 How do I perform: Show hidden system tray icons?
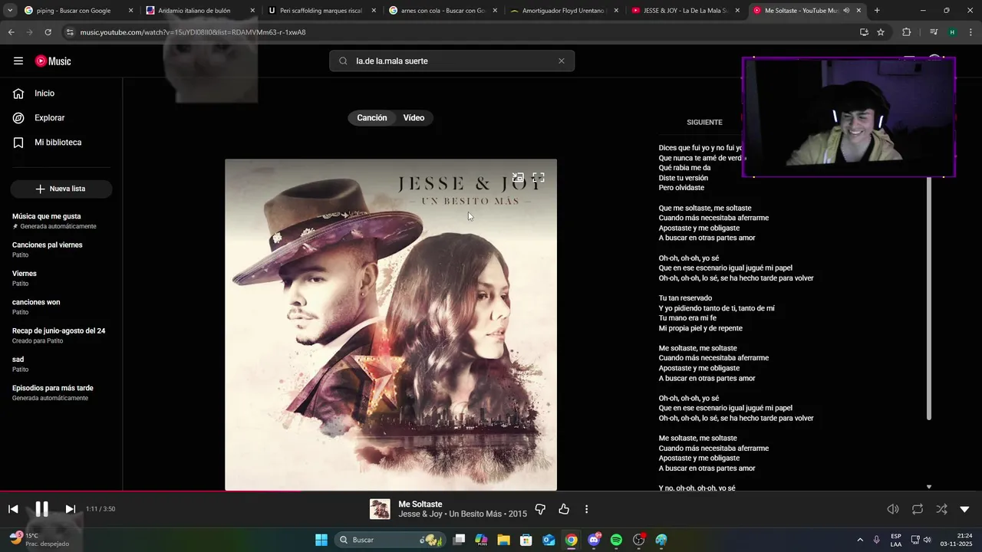859,540
